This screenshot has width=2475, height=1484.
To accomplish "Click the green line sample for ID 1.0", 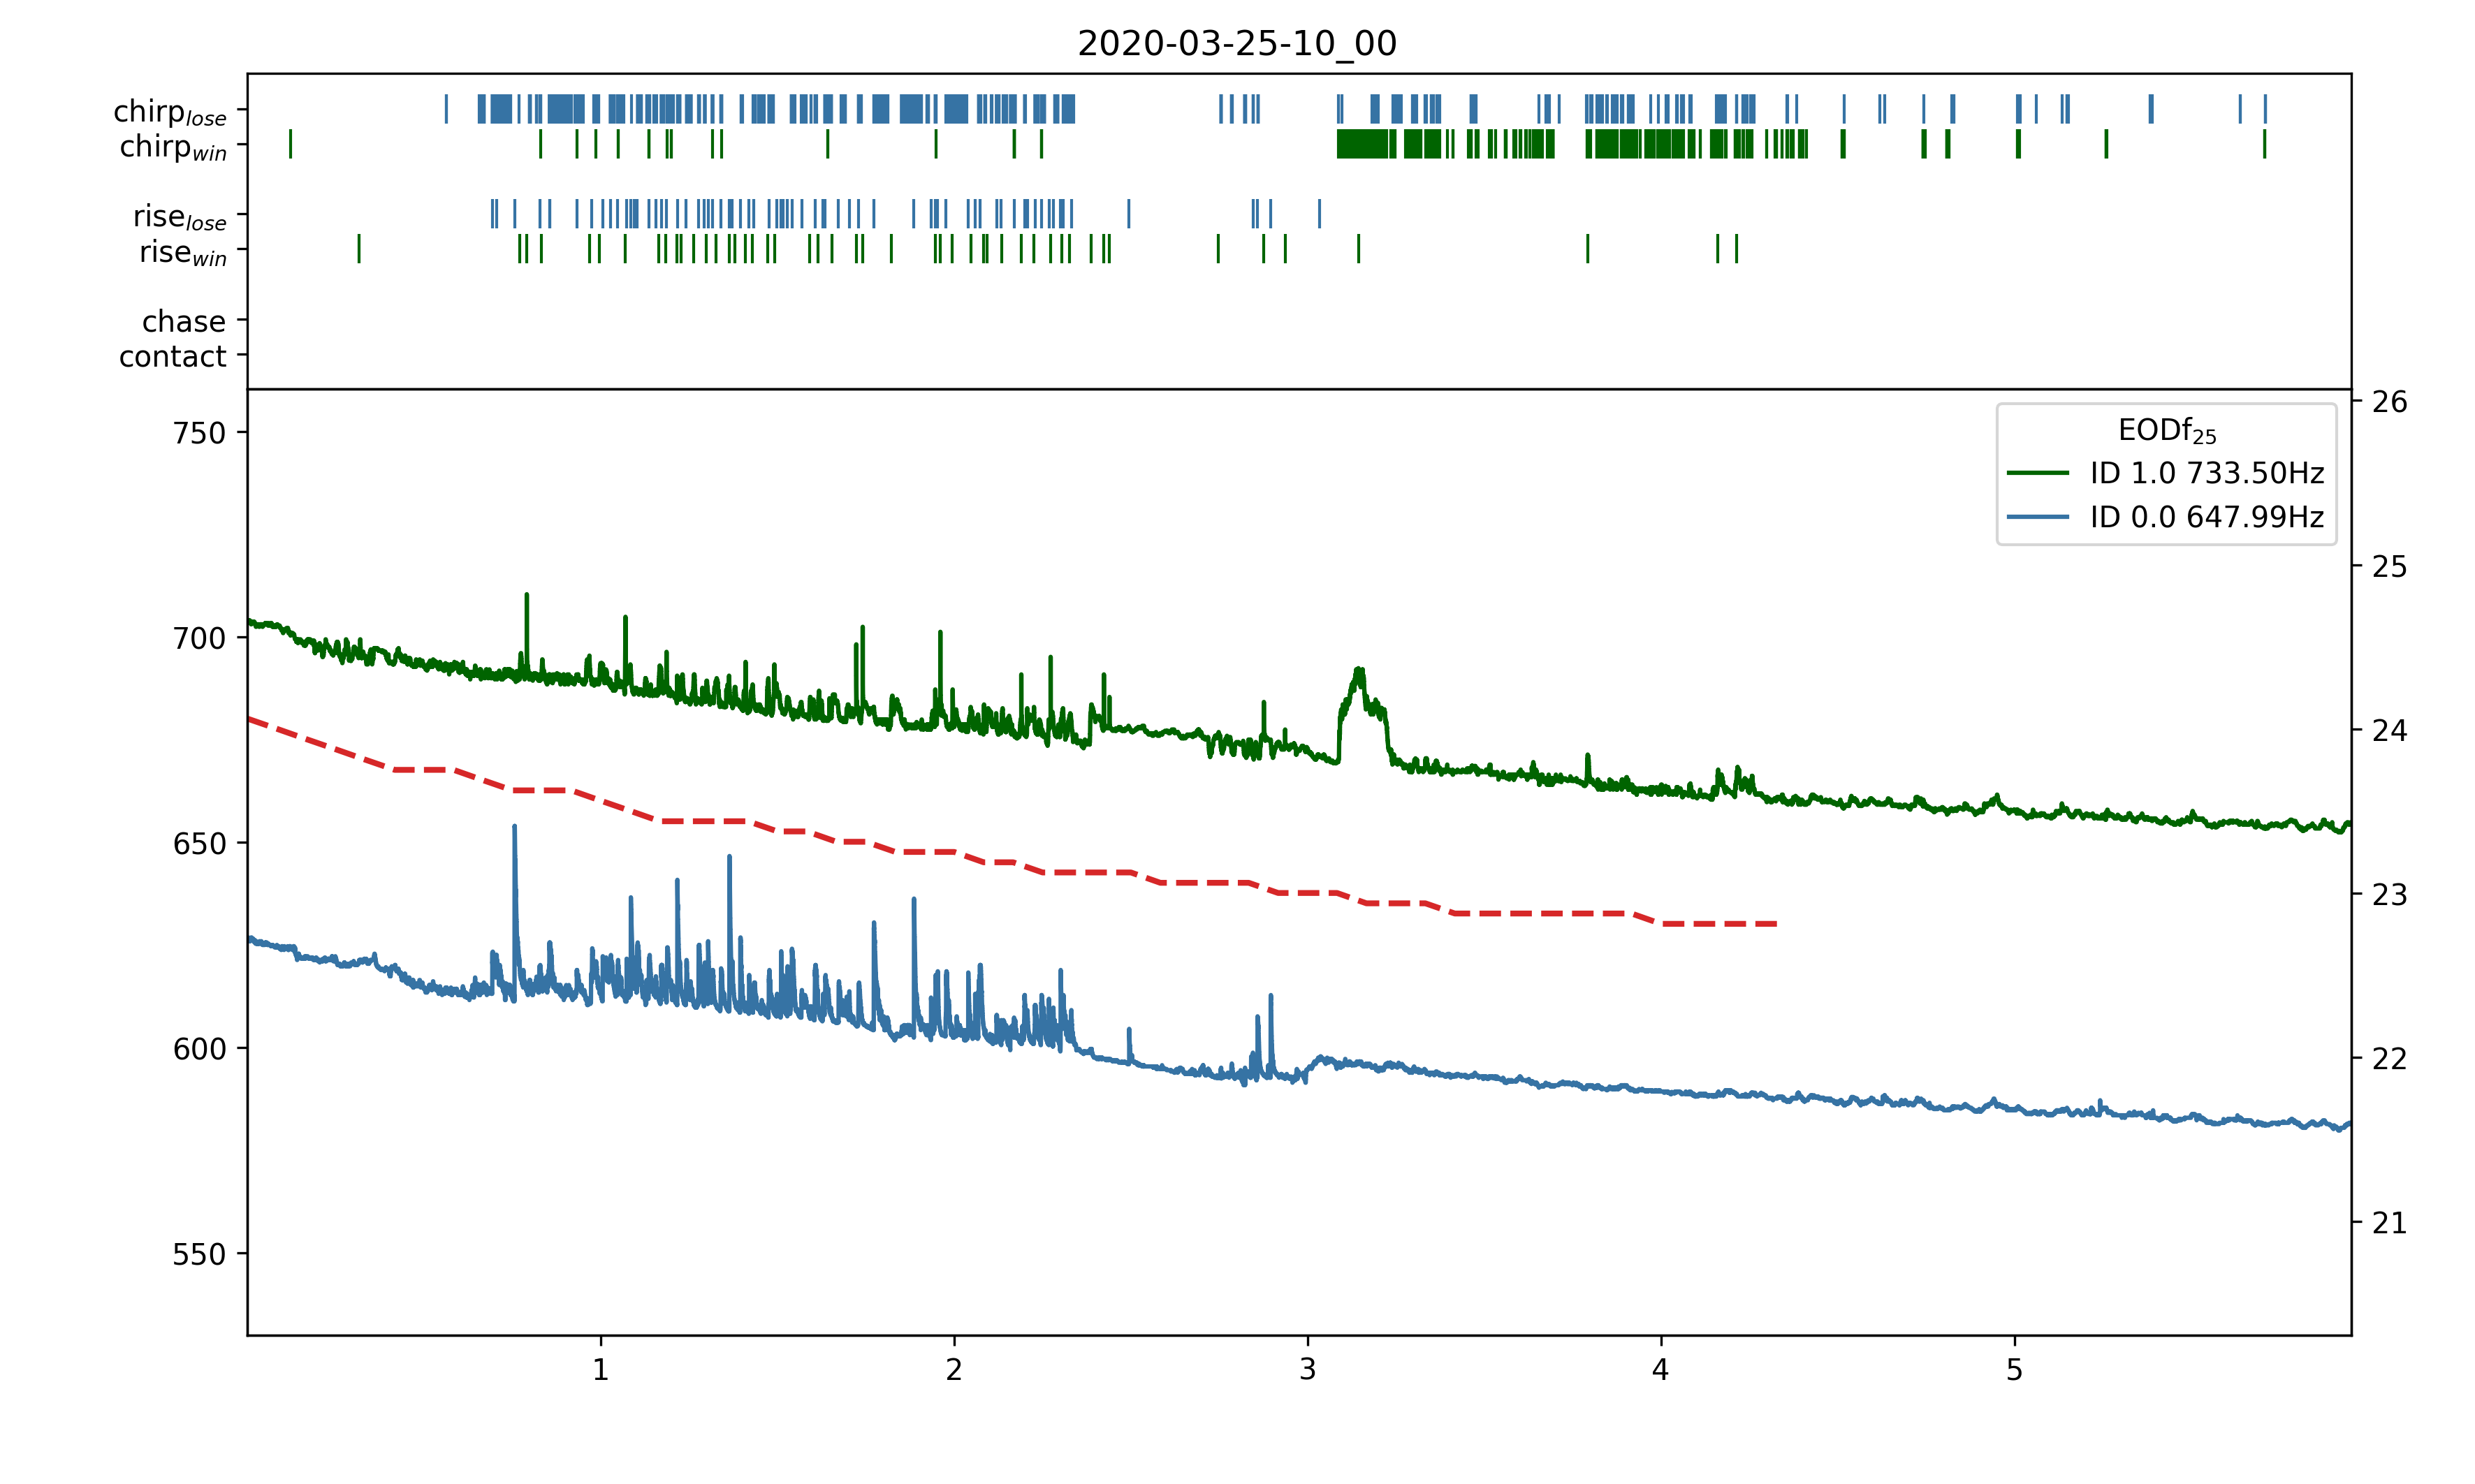I will coord(2037,472).
